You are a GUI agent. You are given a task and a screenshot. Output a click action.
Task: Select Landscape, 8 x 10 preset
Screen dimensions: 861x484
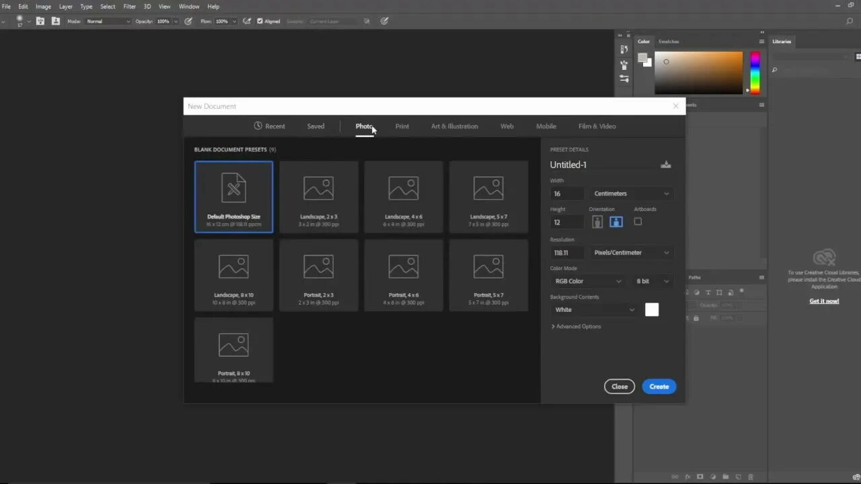click(x=233, y=275)
